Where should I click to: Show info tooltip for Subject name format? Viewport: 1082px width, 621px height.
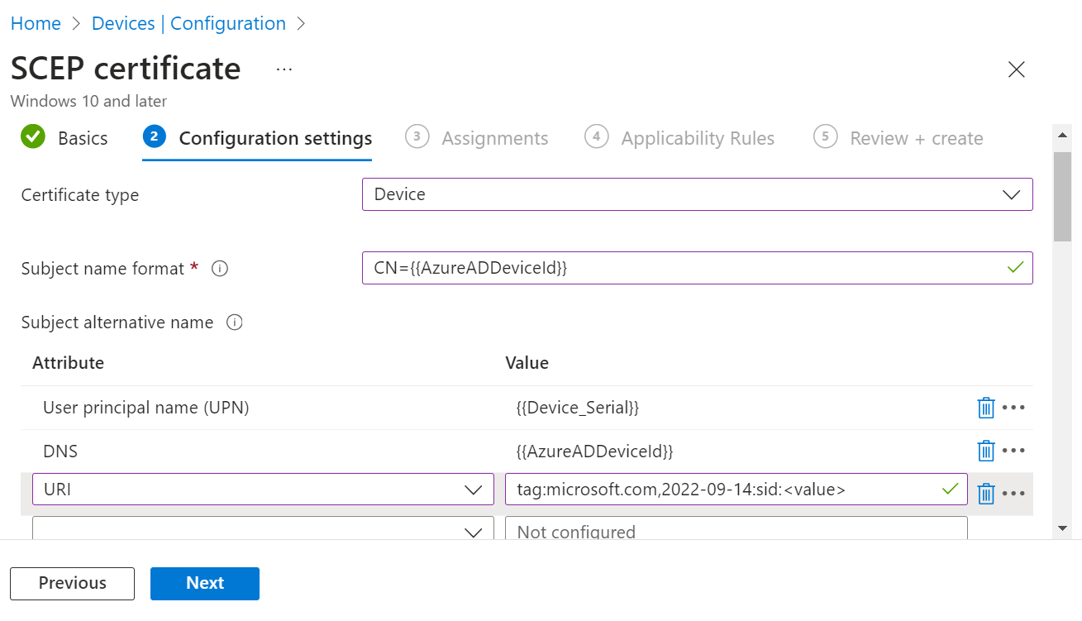(x=220, y=269)
